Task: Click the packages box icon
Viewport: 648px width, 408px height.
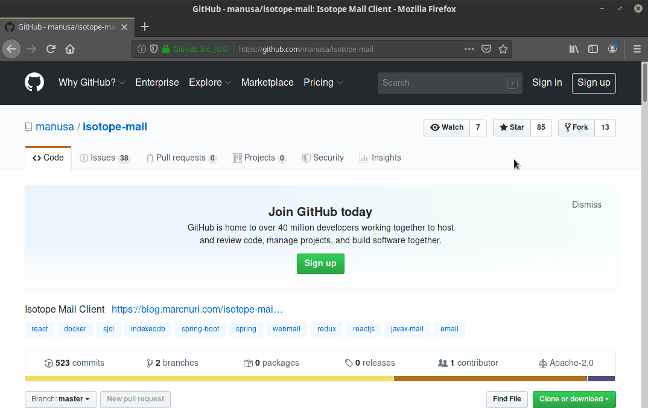Action: [x=248, y=363]
